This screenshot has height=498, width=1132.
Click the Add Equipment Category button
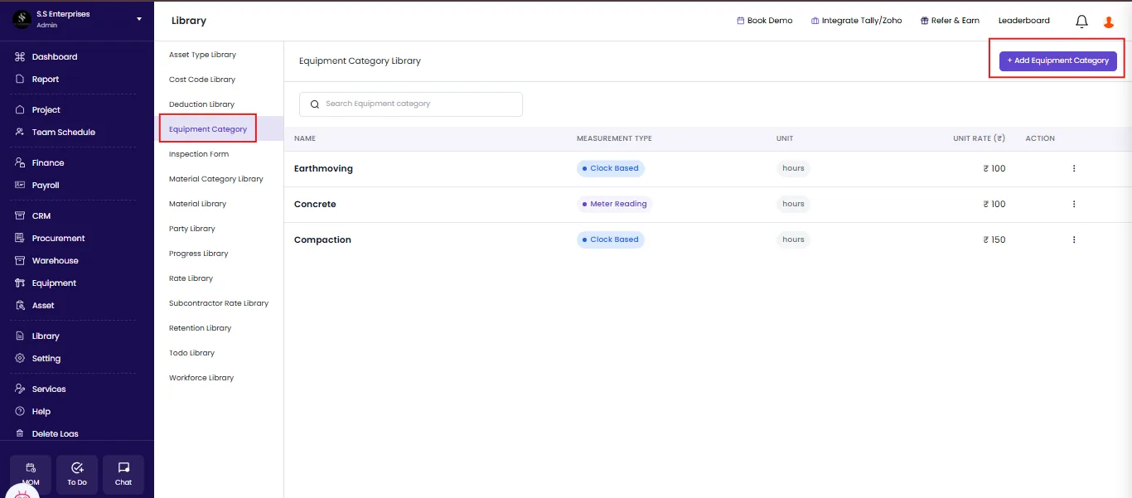click(1058, 60)
